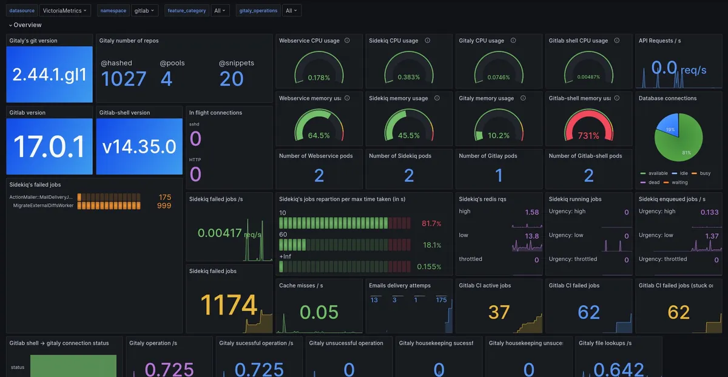The image size is (728, 377).
Task: Open the datasource VictoriaMetrics dropdown
Action: point(66,10)
